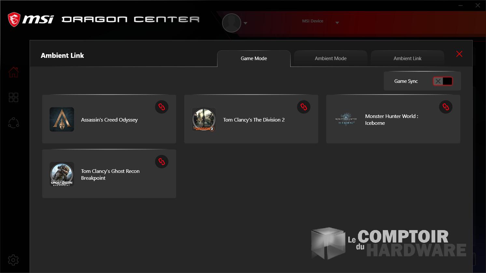Toggle the Game Sync switch
Image resolution: width=486 pixels, height=273 pixels.
[442, 81]
